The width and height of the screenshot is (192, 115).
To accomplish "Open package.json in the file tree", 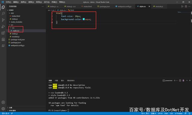I will (x=16, y=43).
